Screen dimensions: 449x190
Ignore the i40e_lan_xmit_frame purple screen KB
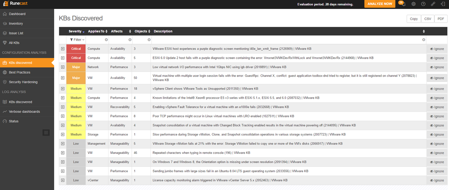click(x=437, y=49)
